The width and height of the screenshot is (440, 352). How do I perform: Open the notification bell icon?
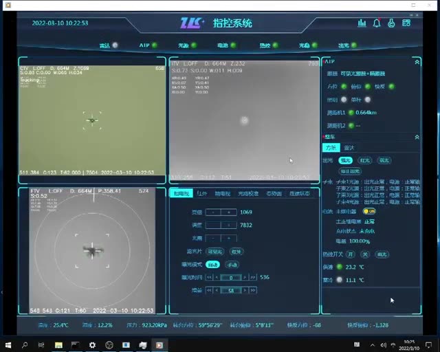click(377, 23)
